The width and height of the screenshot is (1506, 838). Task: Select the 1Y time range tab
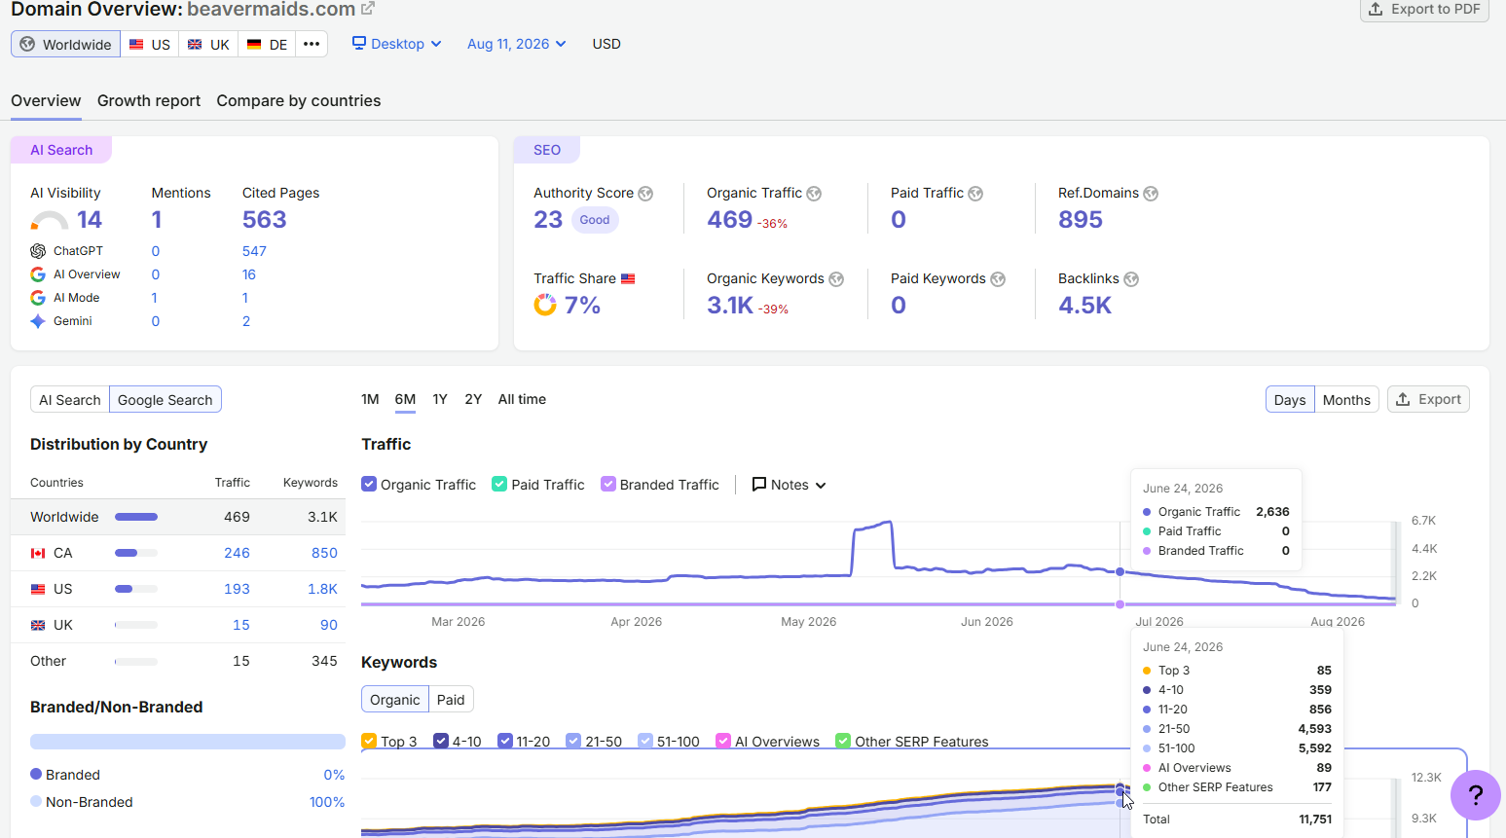[440, 399]
